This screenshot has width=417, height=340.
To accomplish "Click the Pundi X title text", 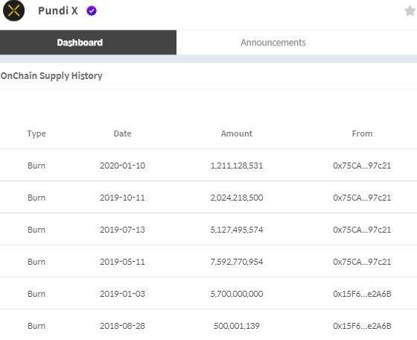I will 58,11.
